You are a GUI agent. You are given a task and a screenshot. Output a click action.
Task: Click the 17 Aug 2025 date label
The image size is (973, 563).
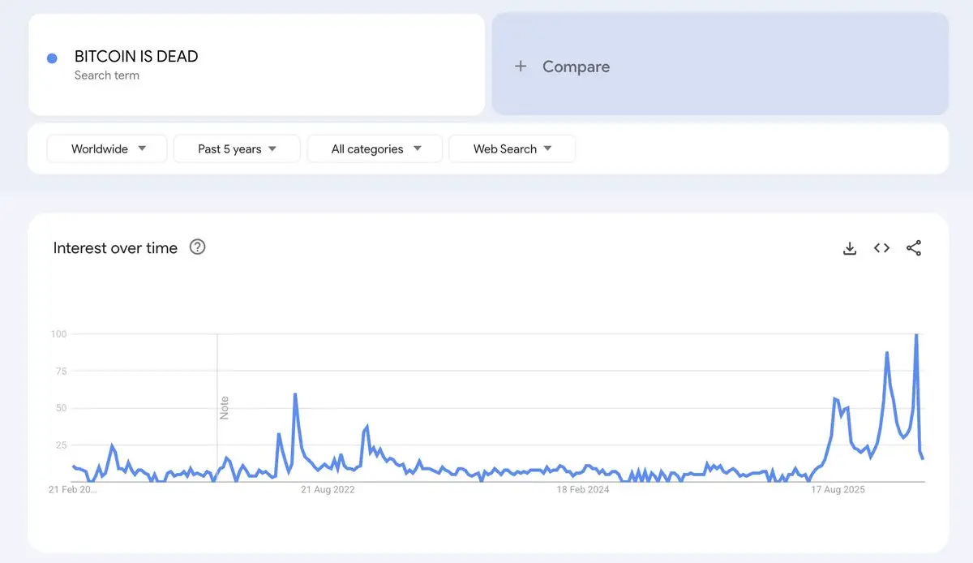pos(838,490)
